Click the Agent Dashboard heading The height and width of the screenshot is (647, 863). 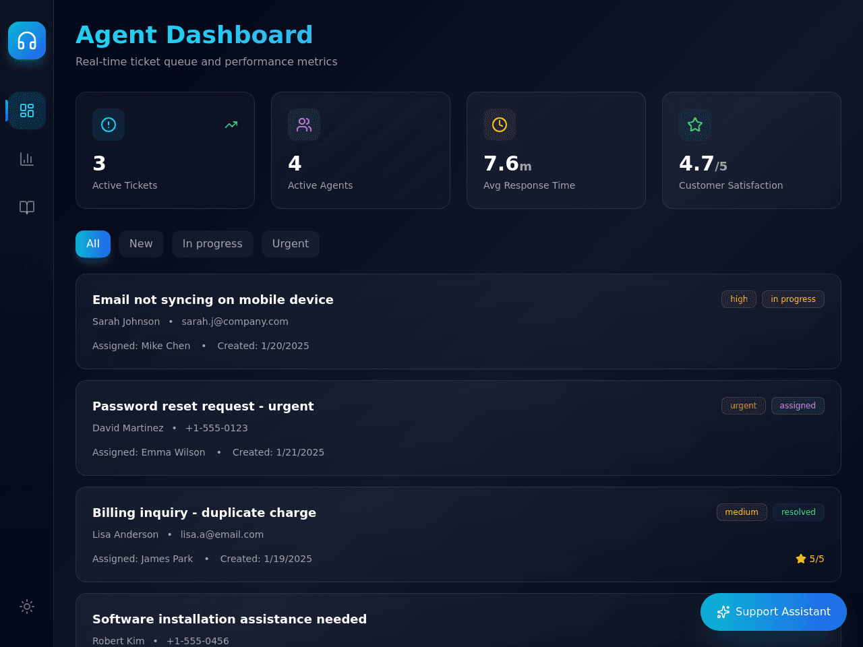(194, 35)
